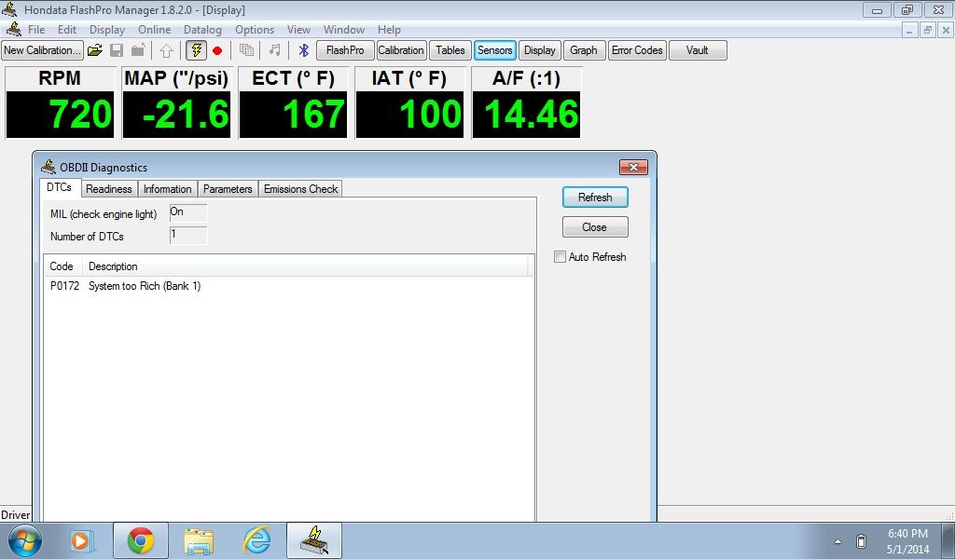Click the lightning bolt connect icon

pos(197,50)
